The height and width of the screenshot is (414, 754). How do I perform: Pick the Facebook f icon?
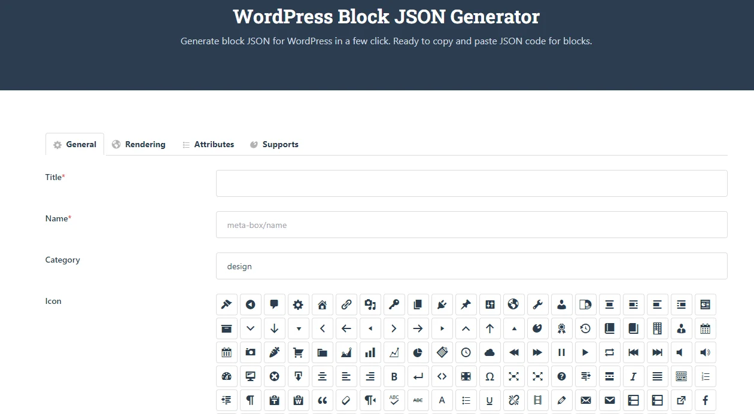[x=706, y=400]
